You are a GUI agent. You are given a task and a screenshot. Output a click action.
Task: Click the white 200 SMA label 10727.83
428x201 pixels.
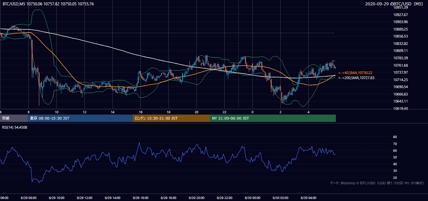point(356,78)
